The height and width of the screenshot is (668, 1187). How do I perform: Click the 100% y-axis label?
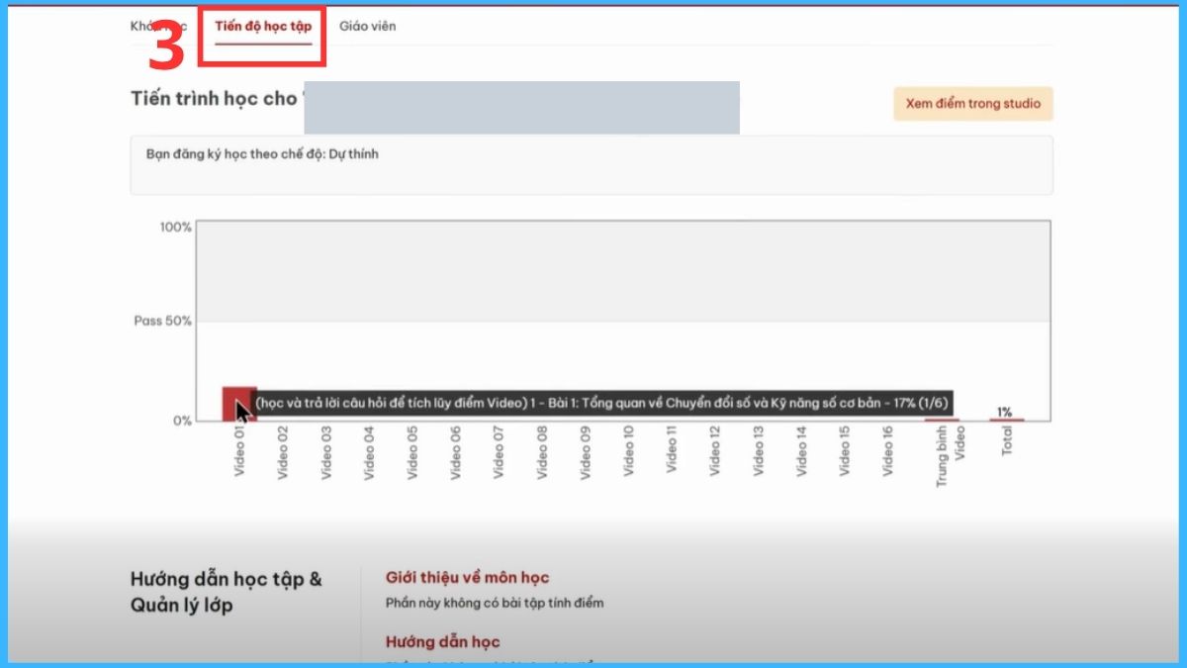176,228
